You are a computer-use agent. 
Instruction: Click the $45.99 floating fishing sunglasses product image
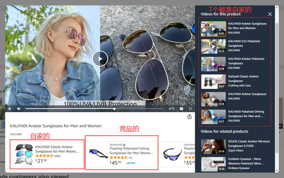pos(98,154)
